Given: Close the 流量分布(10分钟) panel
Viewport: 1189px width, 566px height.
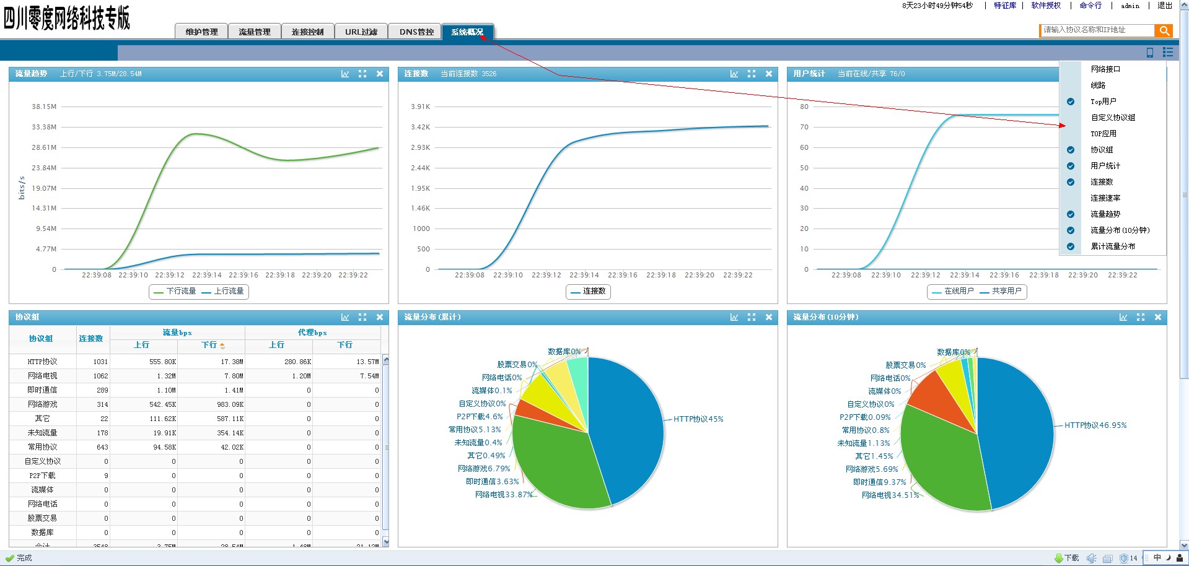Looking at the screenshot, I should point(1158,317).
